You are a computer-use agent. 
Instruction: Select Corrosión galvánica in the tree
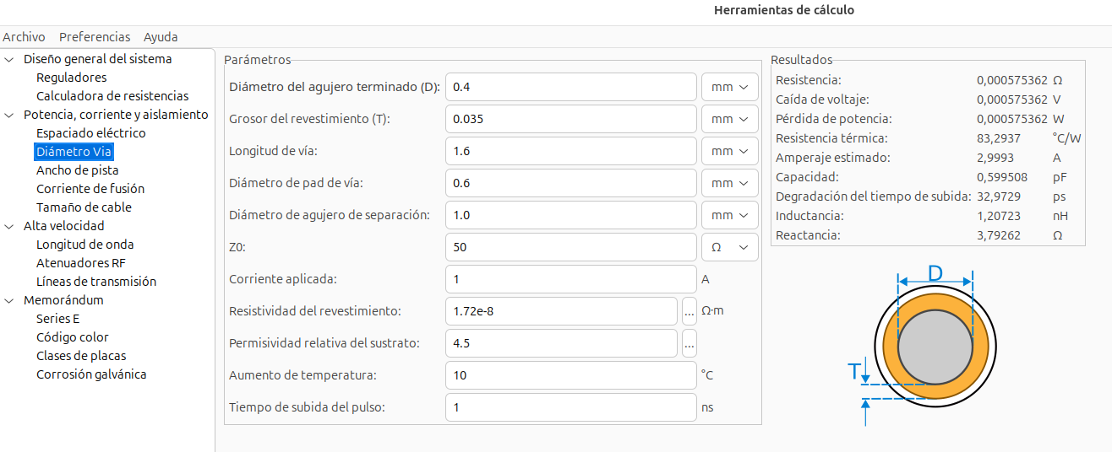click(91, 374)
